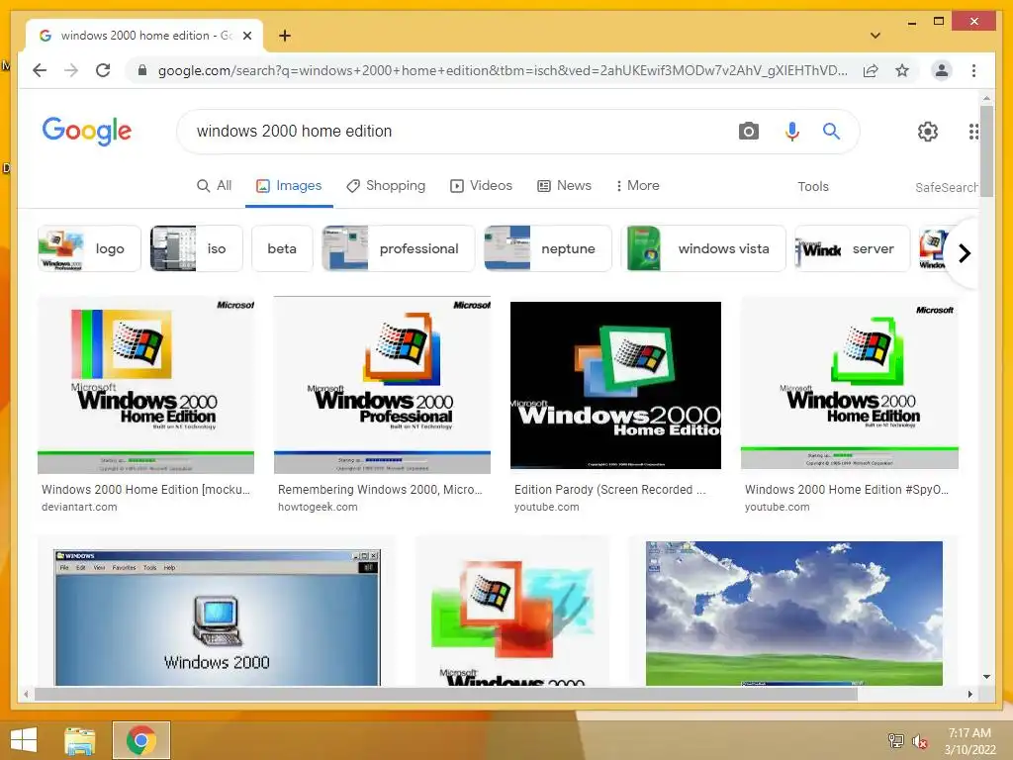
Task: Close the windows 2000 home edition tab
Action: coord(246,36)
